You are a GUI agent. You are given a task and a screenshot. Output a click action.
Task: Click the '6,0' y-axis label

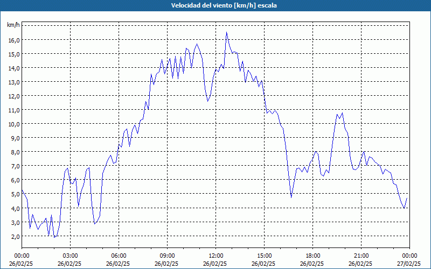click(16, 180)
